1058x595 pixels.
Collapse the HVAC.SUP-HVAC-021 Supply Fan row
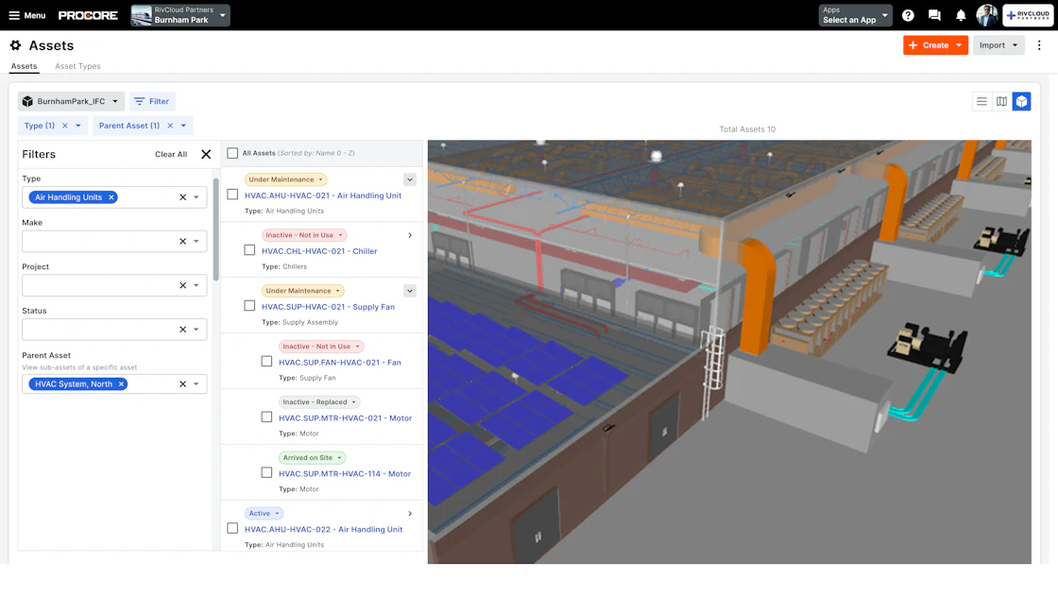point(410,291)
